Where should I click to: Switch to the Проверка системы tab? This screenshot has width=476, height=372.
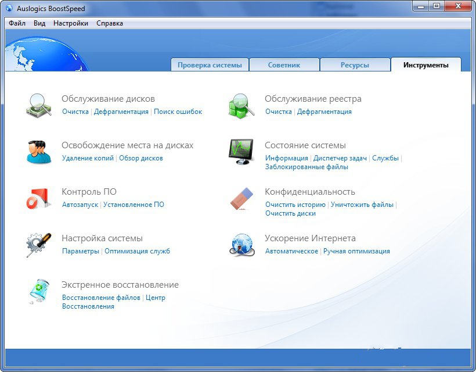coord(210,65)
